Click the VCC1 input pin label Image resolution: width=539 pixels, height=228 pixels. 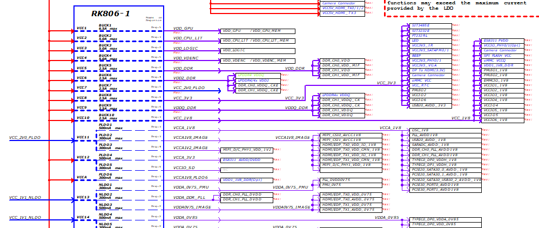click(x=82, y=28)
